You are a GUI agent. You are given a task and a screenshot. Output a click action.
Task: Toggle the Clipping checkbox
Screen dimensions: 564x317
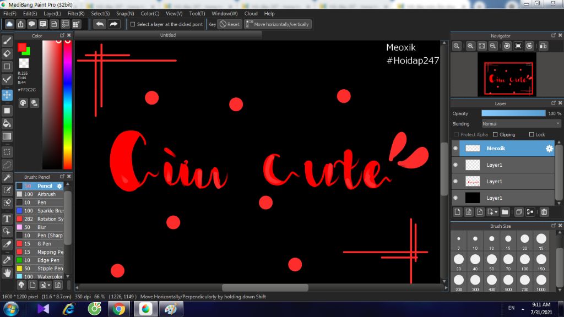495,134
